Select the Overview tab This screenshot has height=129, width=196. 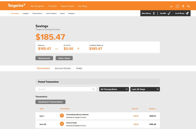[15, 13]
